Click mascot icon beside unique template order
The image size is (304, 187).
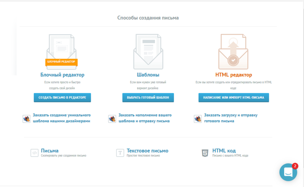(26, 118)
